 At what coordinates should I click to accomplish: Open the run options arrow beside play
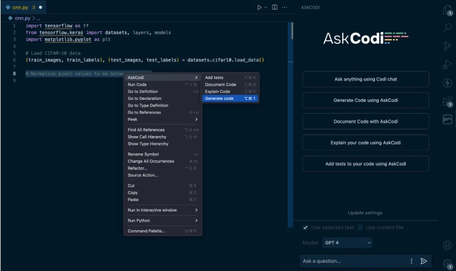[266, 7]
